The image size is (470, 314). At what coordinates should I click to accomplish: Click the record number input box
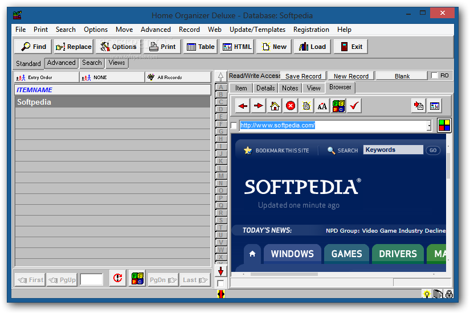92,279
